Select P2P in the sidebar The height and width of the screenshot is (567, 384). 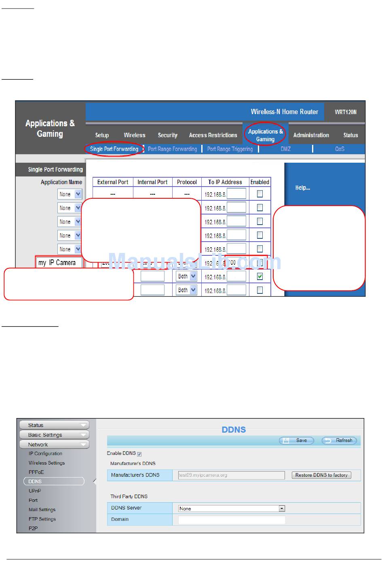click(33, 528)
